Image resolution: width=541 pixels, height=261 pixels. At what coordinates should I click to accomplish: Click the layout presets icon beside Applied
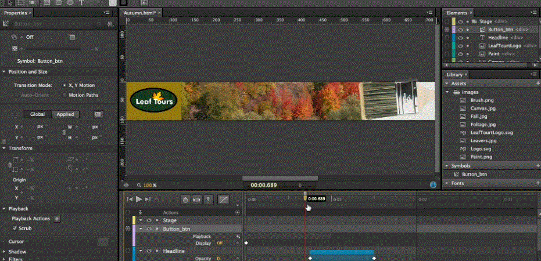(98, 114)
